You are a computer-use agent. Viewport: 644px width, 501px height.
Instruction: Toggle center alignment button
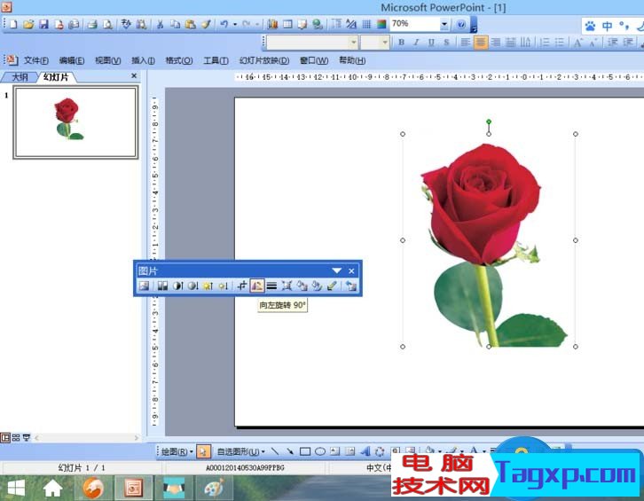481,42
